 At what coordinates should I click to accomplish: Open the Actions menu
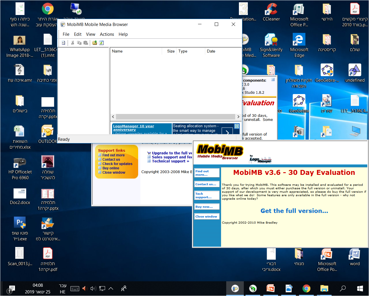pyautogui.click(x=107, y=34)
